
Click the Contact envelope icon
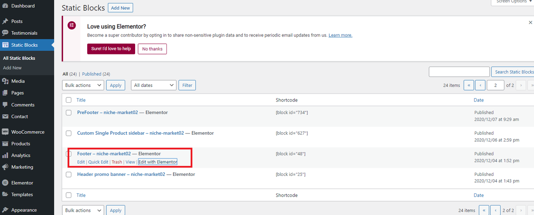5,116
